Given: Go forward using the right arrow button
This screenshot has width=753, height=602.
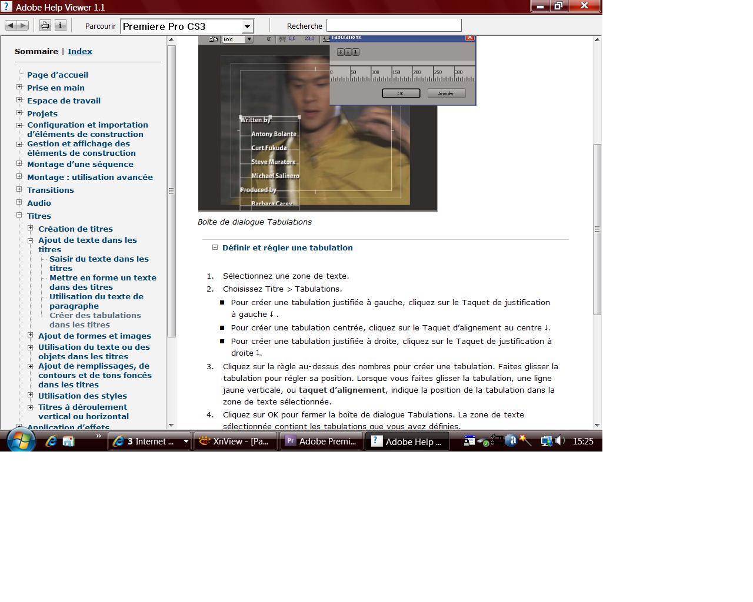Looking at the screenshot, I should click(22, 26).
